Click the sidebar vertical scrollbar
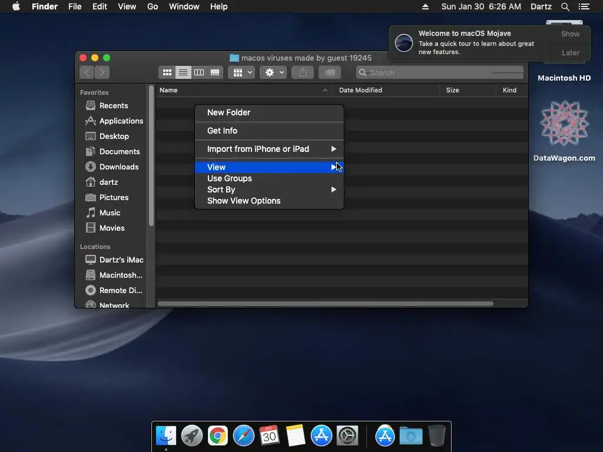The width and height of the screenshot is (603, 452). pyautogui.click(x=151, y=155)
